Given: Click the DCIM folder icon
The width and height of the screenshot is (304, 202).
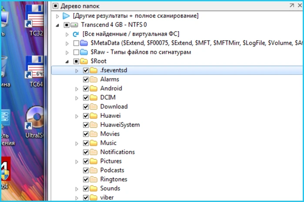Looking at the screenshot, I should coord(94,98).
